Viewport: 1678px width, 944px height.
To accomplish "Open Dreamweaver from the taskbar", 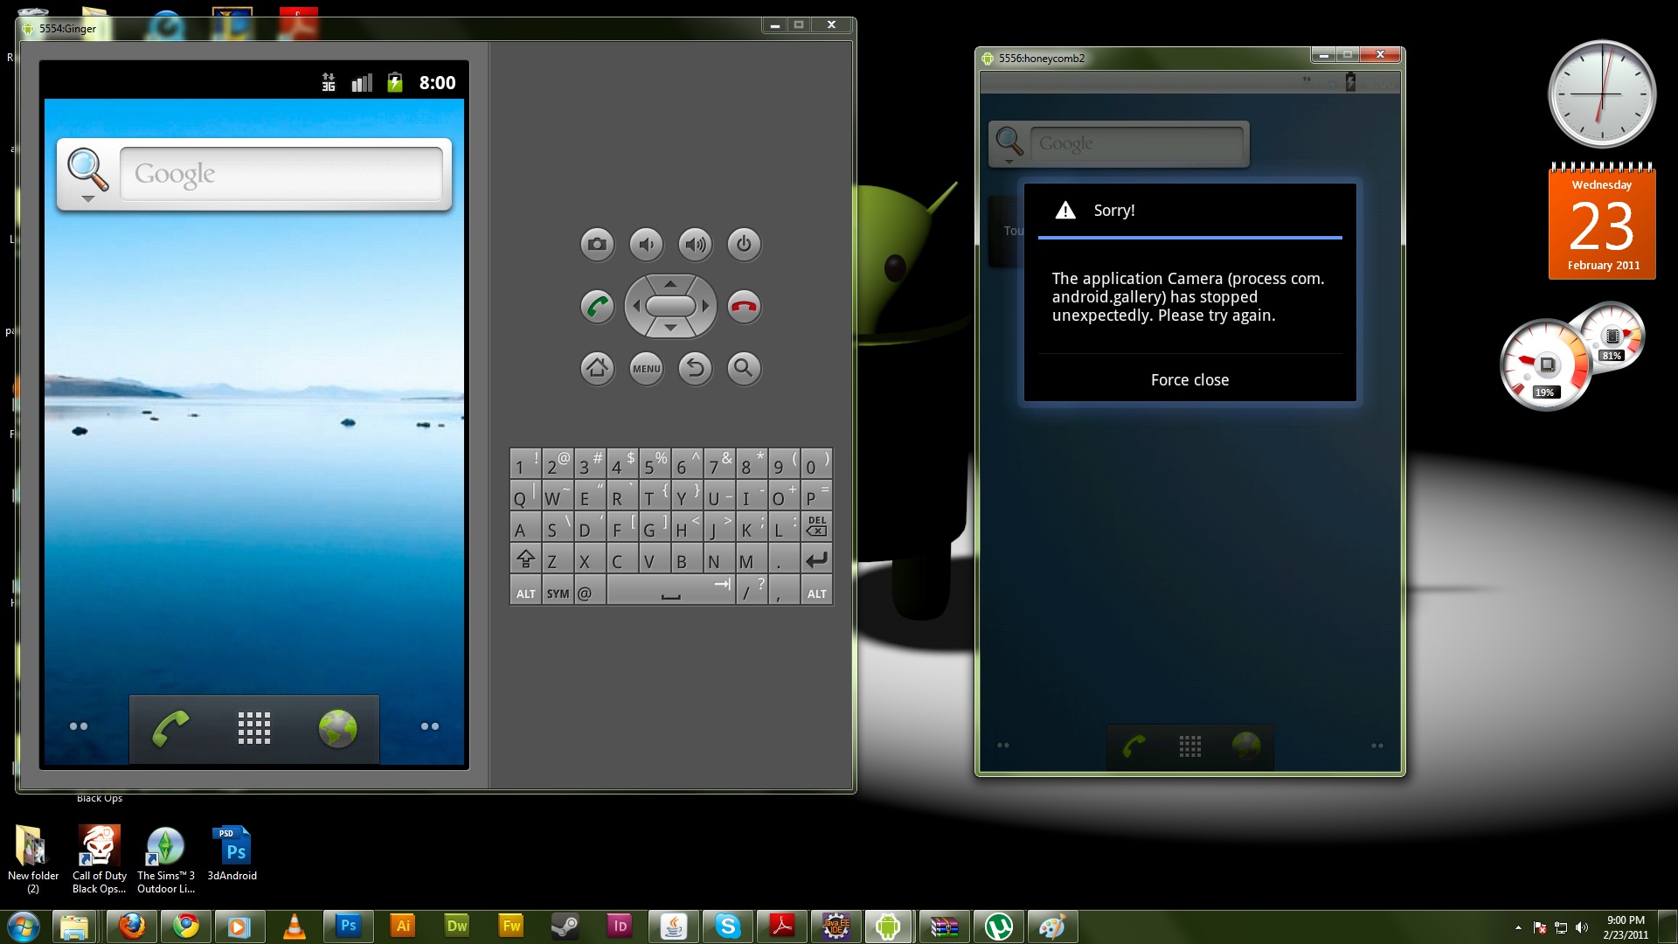I will [x=457, y=926].
